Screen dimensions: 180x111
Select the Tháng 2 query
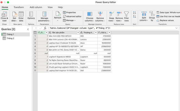coord(10,38)
